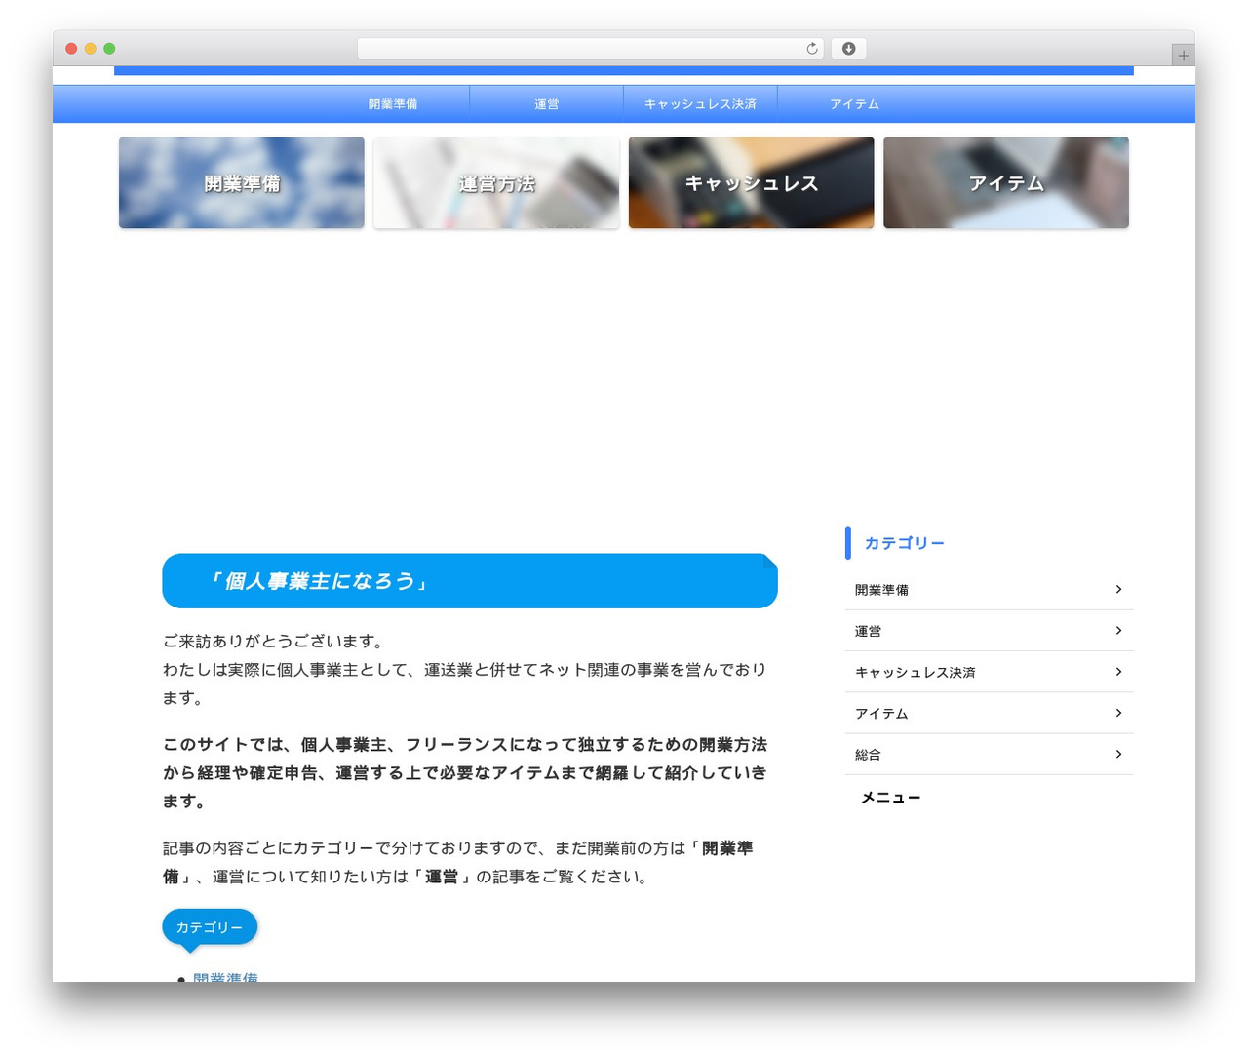Click the 開業準備 link in the article list
1248x1057 pixels.
tap(225, 977)
